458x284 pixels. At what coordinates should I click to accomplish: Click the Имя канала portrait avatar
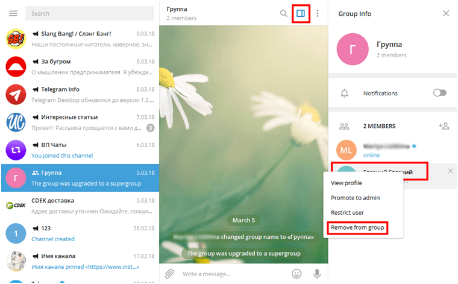pos(16,261)
